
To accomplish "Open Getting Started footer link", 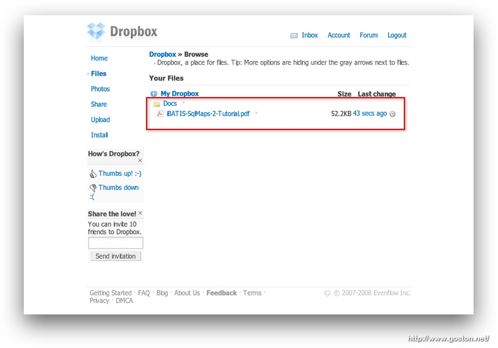I will click(111, 293).
